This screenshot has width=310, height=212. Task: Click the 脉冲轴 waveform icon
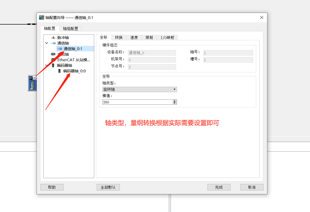53,38
